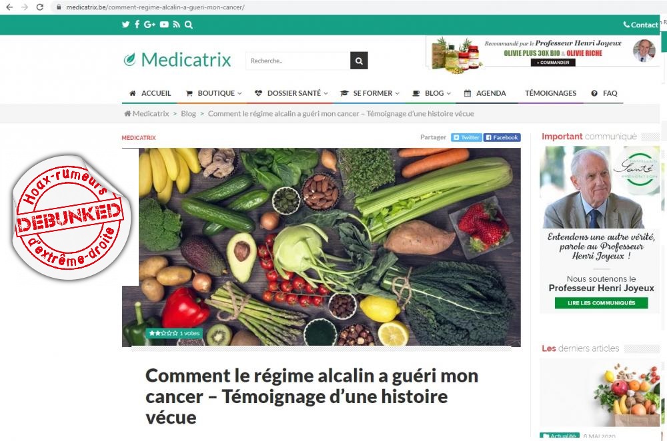
Task: Click the top bar magnifier search icon
Action: click(x=189, y=25)
